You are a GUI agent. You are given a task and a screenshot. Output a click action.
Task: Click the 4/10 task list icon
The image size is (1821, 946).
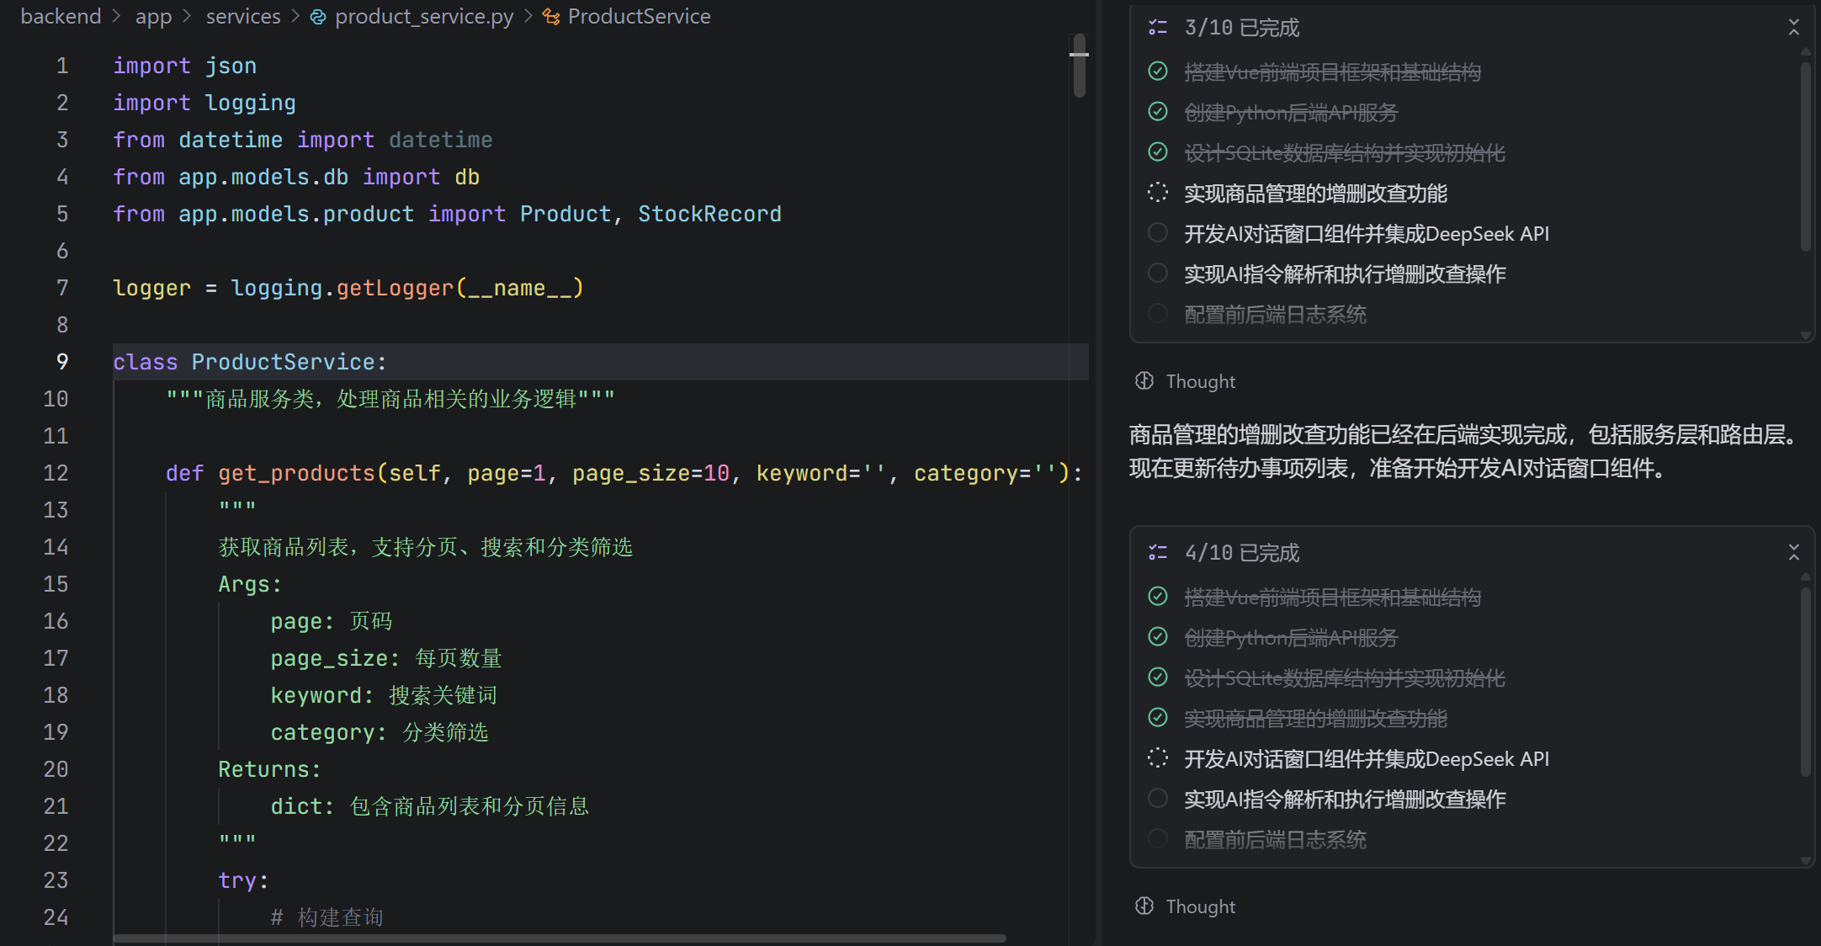pyautogui.click(x=1158, y=553)
